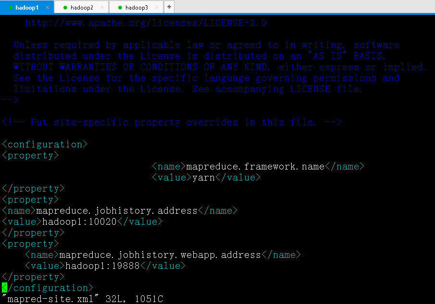Click the 'Unless required by applicable law' line
Screen dimensions: 435x304
tap(206, 45)
